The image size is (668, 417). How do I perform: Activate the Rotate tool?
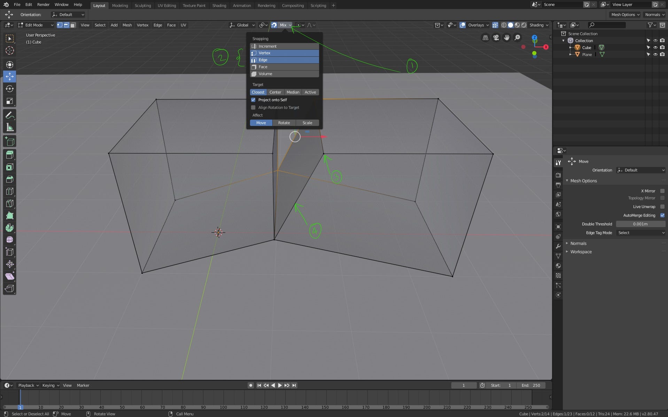click(10, 89)
